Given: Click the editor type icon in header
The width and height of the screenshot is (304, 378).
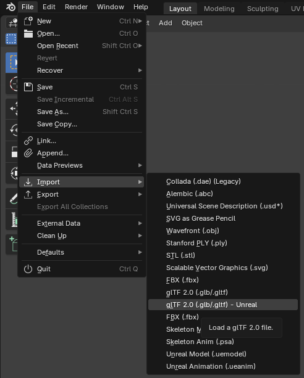Looking at the screenshot, I should click(x=12, y=23).
